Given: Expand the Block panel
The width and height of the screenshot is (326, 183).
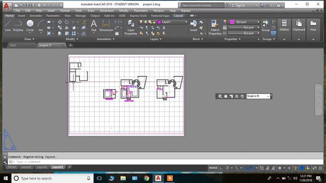Looking at the screenshot, I should point(198,39).
